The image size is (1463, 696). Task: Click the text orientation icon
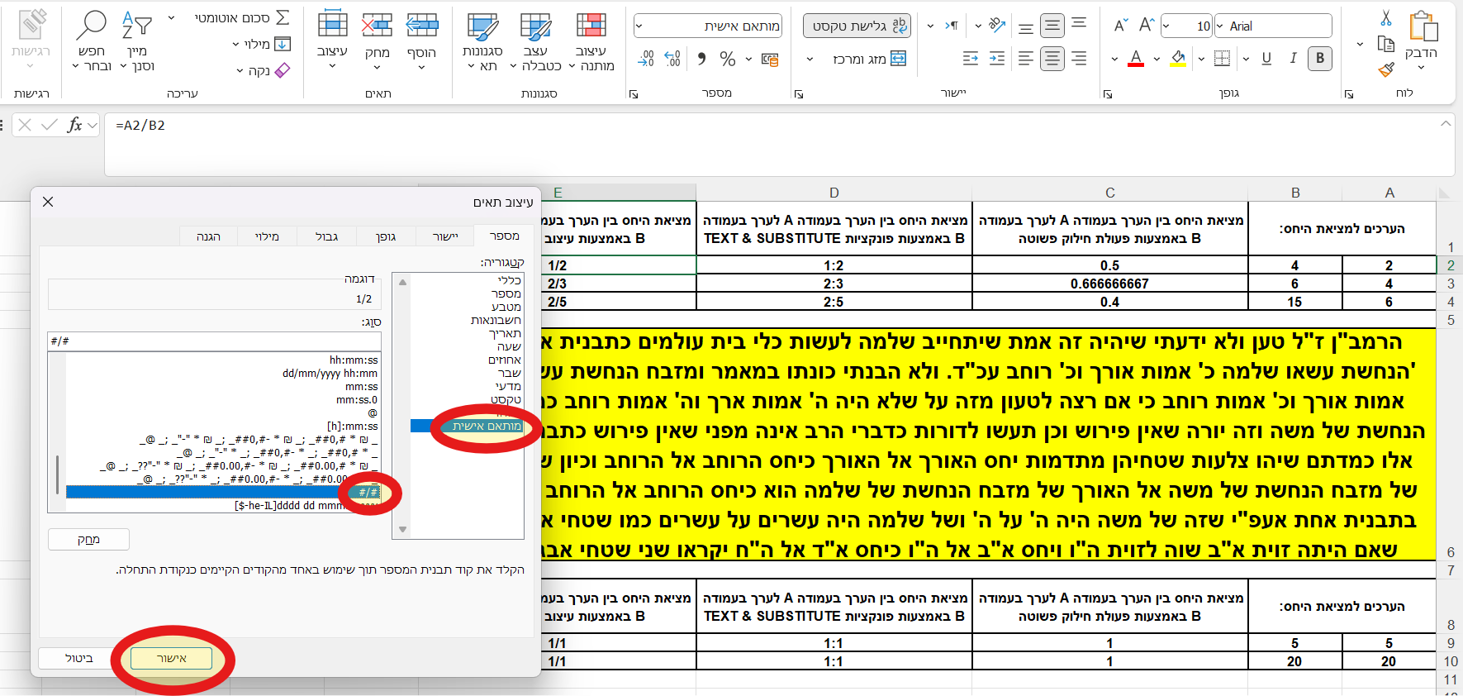pyautogui.click(x=997, y=26)
